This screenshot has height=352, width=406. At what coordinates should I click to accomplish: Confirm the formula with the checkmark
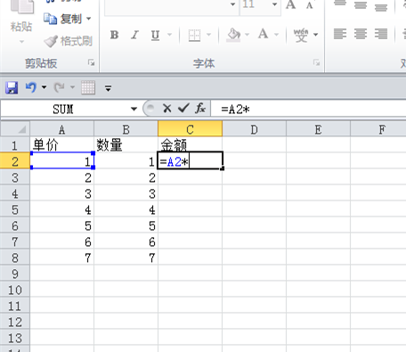(183, 108)
